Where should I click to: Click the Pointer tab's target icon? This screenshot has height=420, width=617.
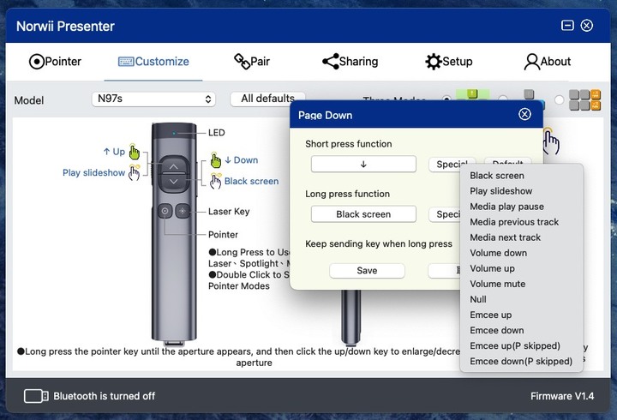click(36, 62)
